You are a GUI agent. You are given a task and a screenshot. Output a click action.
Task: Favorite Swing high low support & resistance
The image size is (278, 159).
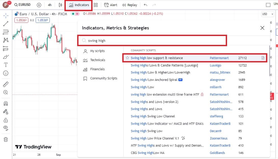click(x=127, y=58)
